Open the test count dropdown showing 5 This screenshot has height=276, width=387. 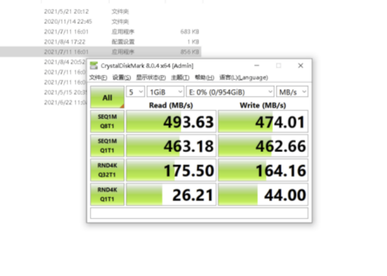pos(136,92)
